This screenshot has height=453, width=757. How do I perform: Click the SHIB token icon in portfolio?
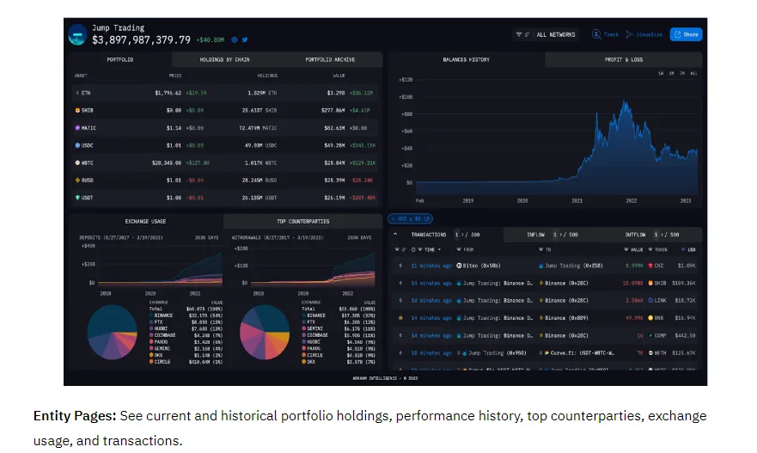coord(77,111)
